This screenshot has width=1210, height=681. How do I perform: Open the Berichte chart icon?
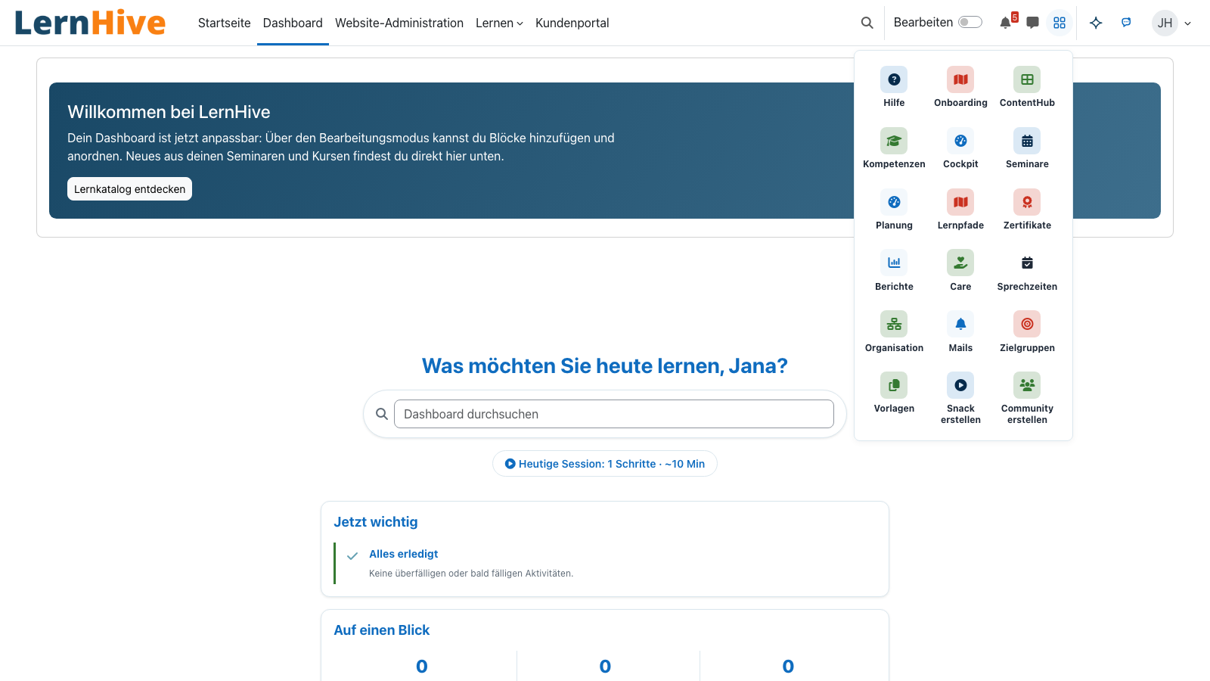(894, 263)
